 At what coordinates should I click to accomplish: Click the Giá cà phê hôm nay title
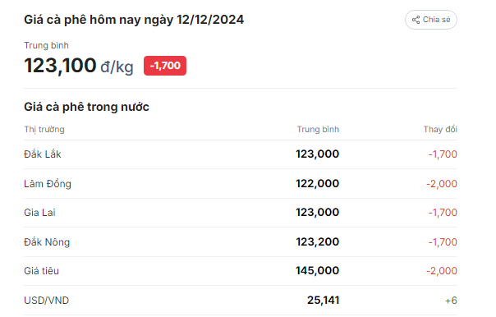[x=134, y=20]
